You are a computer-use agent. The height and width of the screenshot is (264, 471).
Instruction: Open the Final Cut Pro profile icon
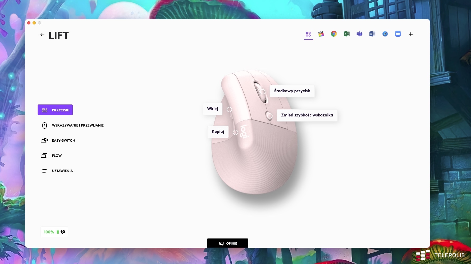click(321, 34)
